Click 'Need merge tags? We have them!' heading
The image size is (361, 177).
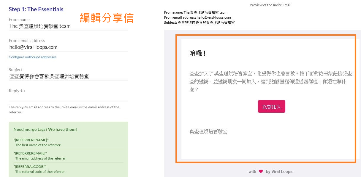(45, 129)
